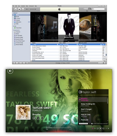Uncheck the All Or Nothing song
This screenshot has height=136, width=117.
[33, 48]
